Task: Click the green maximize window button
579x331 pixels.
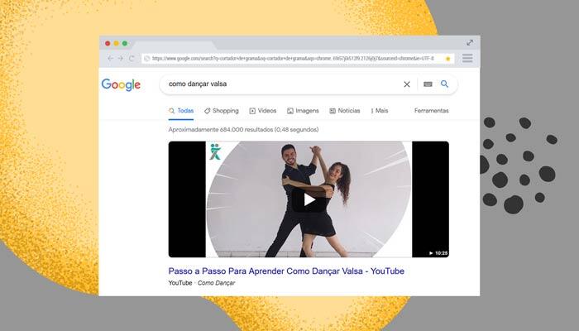Action: pyautogui.click(x=125, y=43)
